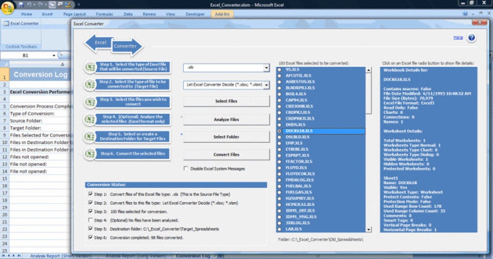Click the Target Folder: cell in row 8
Viewport: 493px width, 259px height.
pos(40,128)
